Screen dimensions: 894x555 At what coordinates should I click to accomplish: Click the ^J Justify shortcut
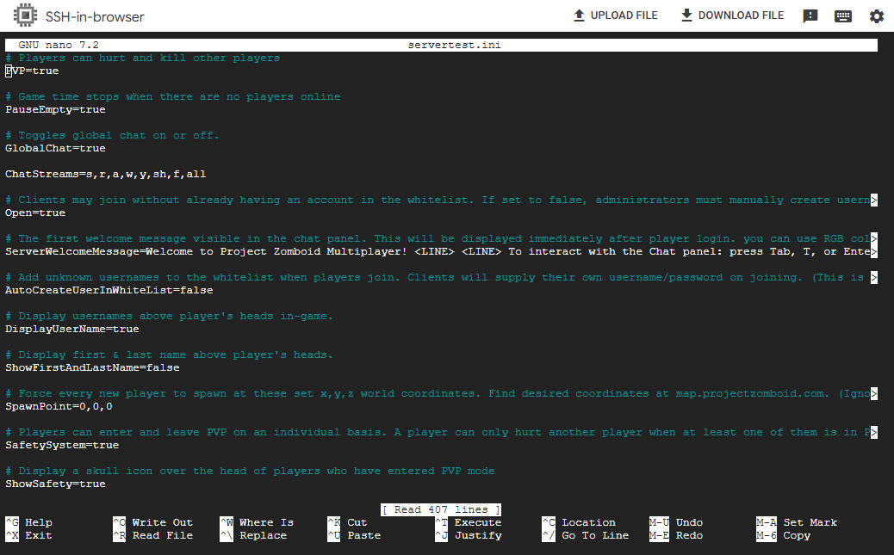(x=468, y=535)
